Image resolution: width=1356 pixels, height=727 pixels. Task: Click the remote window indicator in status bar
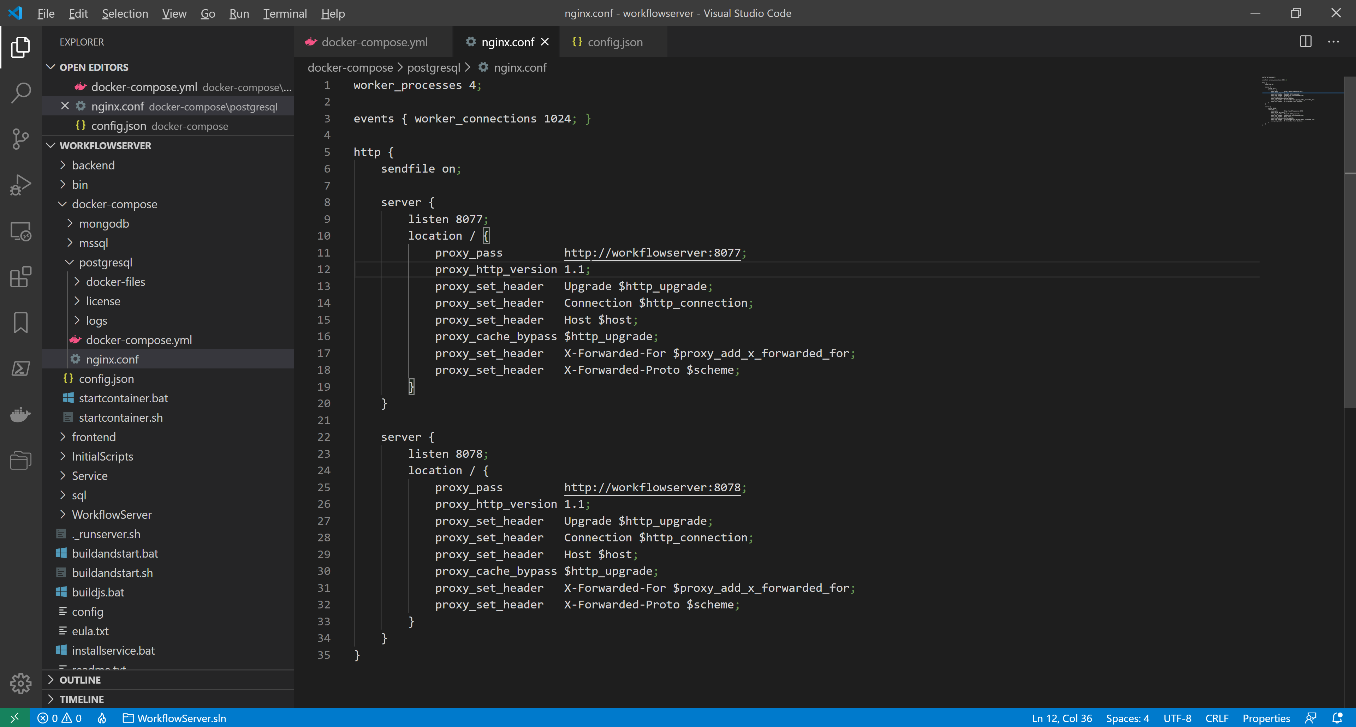tap(14, 718)
